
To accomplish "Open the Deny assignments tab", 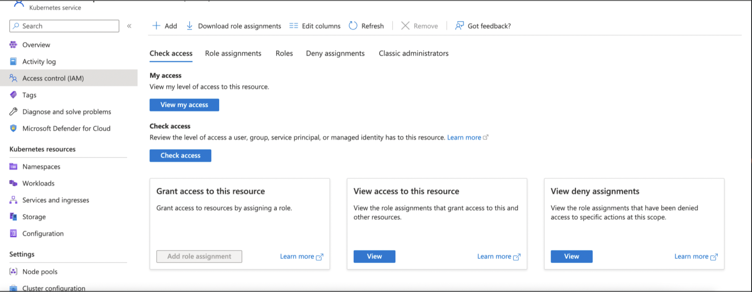I will click(335, 53).
